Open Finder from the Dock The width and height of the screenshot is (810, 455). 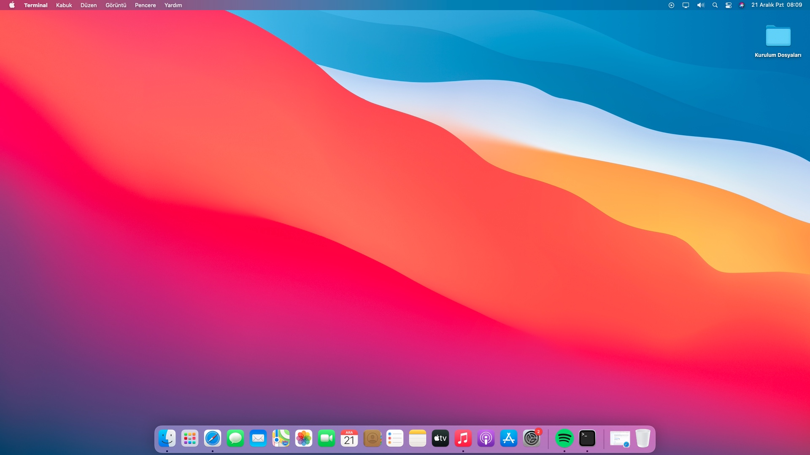click(167, 439)
